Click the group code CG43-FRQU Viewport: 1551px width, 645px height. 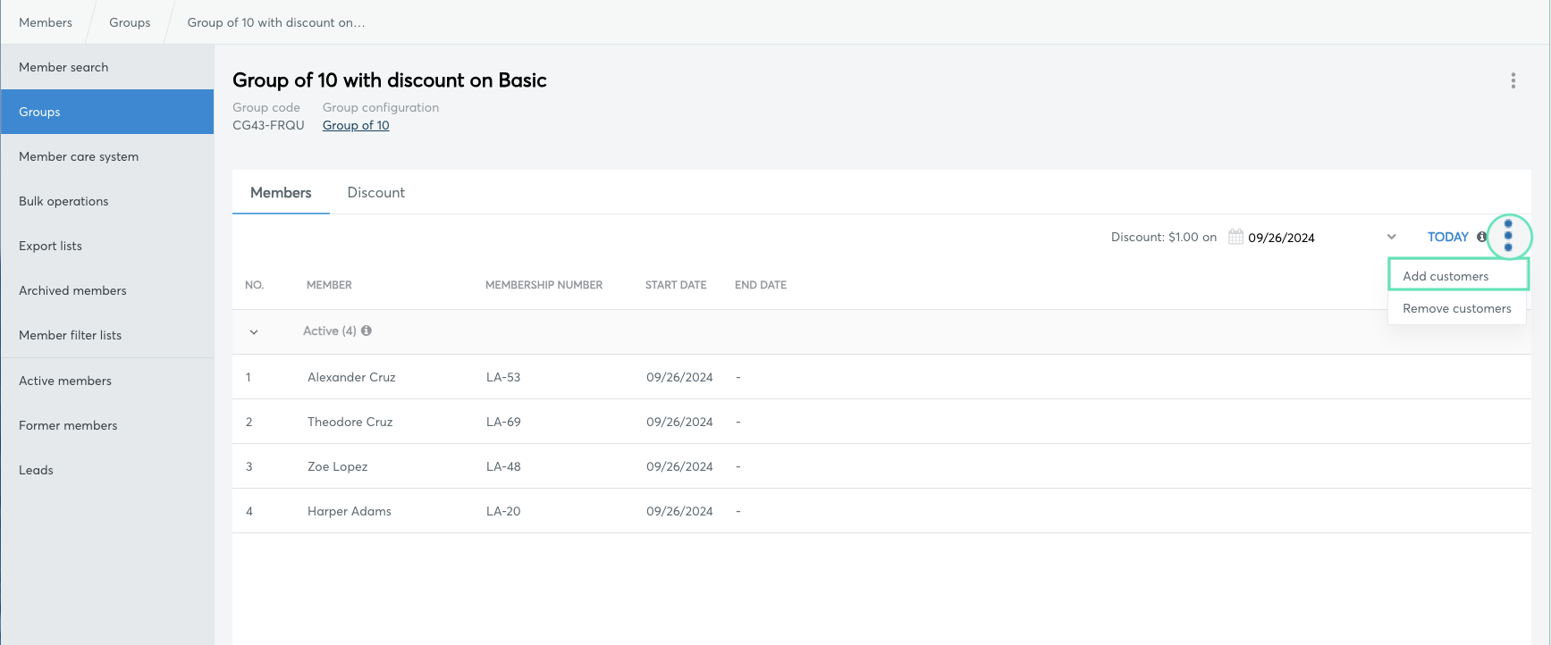pos(268,125)
